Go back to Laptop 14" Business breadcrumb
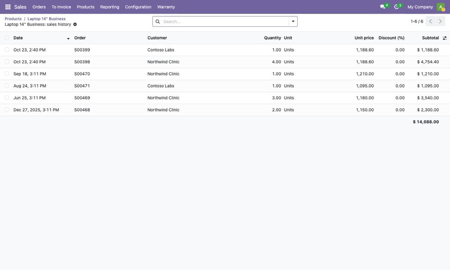 pos(46,19)
